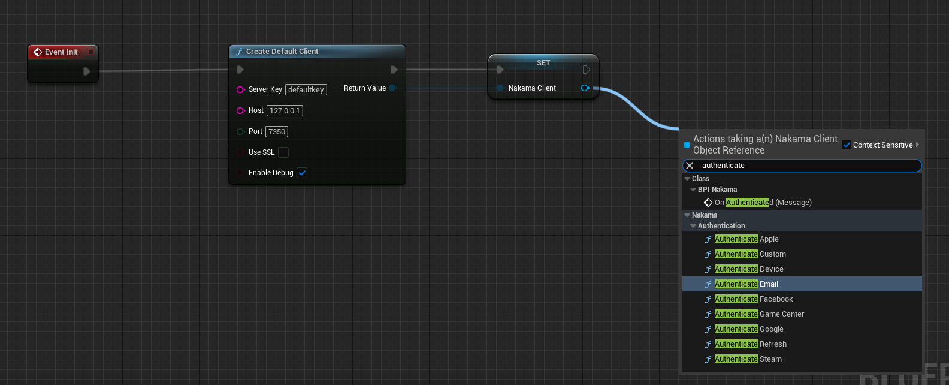Click the Nakama Client input pin
This screenshot has width=949, height=385.
pyautogui.click(x=500, y=88)
